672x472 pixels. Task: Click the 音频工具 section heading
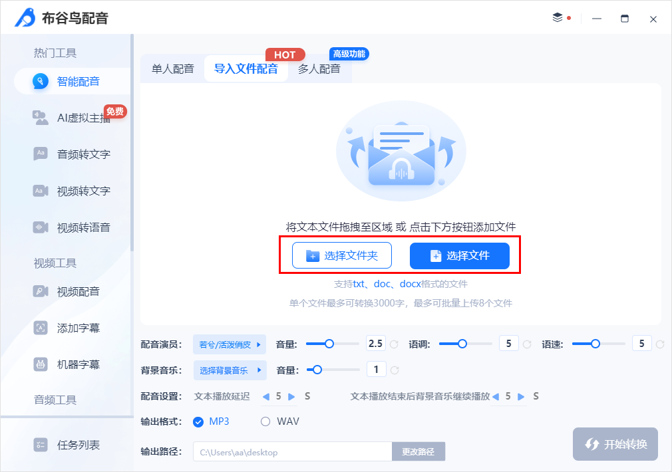click(x=55, y=400)
